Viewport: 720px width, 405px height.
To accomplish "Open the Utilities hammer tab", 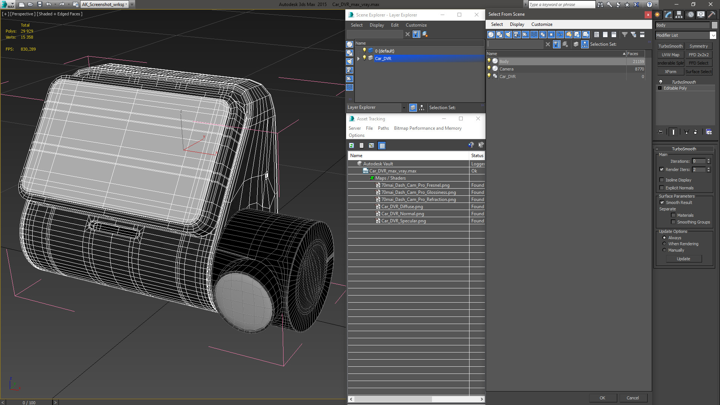I will (x=711, y=15).
